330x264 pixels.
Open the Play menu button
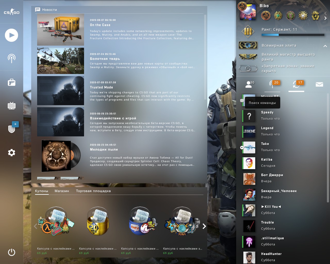[x=12, y=35]
